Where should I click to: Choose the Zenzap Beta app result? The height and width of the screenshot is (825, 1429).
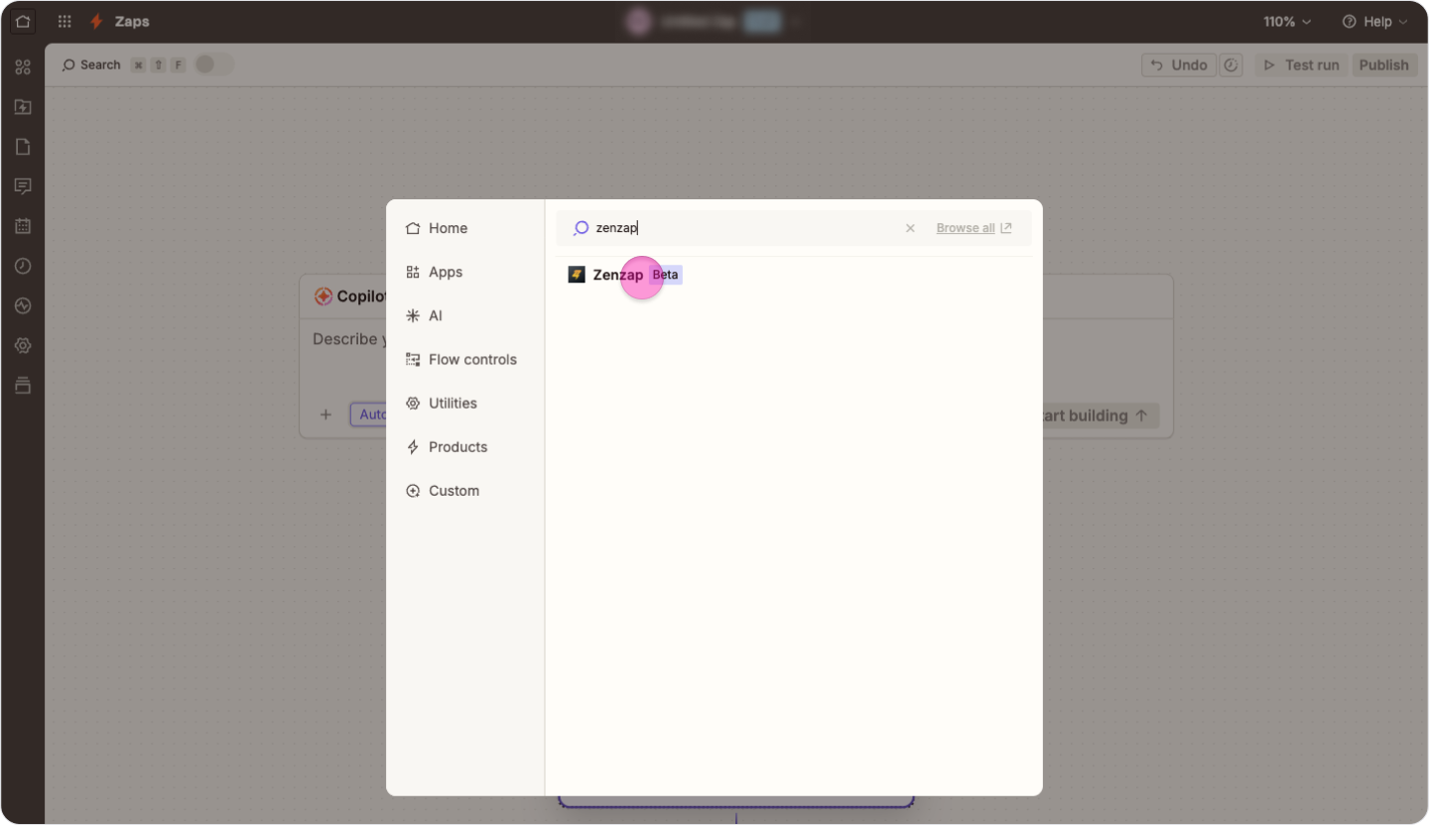click(x=794, y=275)
